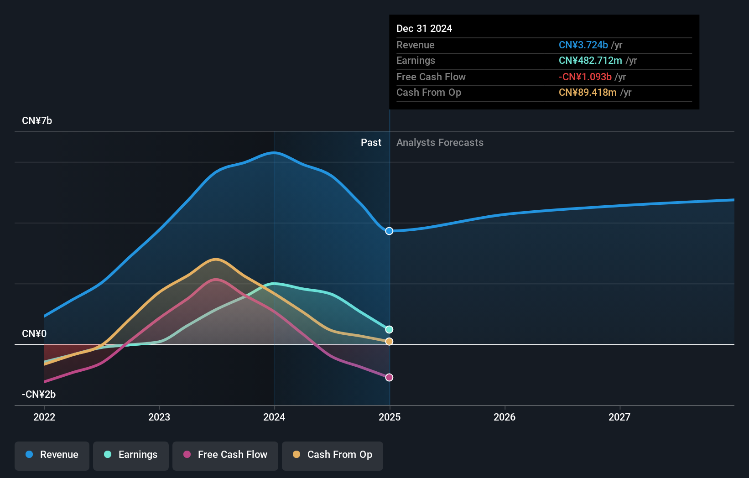
Task: Select the Free Cash Flow data point at 2025
Action: point(389,377)
